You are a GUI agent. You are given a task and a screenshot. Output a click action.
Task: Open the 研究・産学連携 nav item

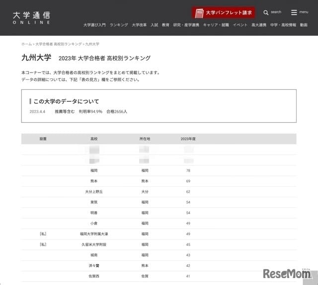pos(186,25)
